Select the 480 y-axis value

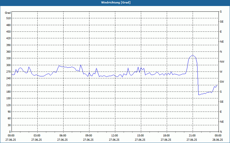click(x=9, y=25)
